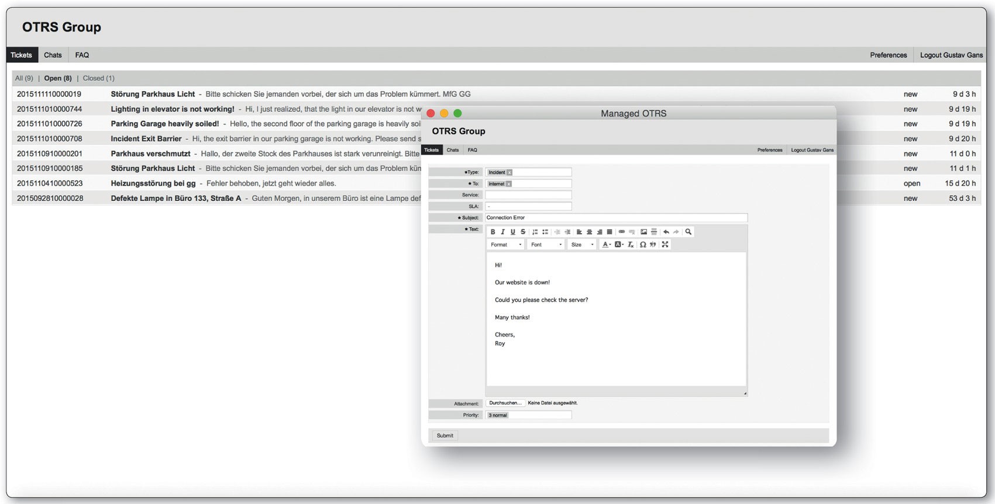The width and height of the screenshot is (995, 504).
Task: Expand the Font dropdown
Action: click(x=546, y=245)
